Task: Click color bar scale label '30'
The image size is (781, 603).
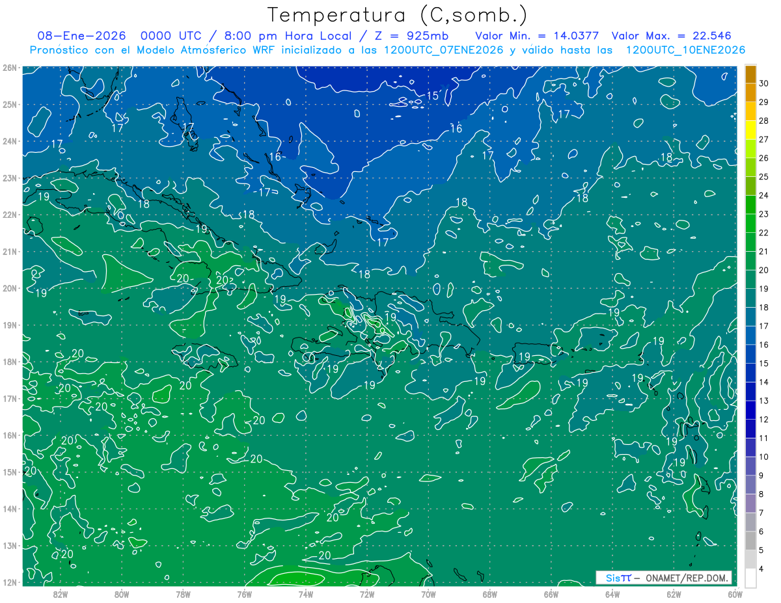Action: pos(764,83)
